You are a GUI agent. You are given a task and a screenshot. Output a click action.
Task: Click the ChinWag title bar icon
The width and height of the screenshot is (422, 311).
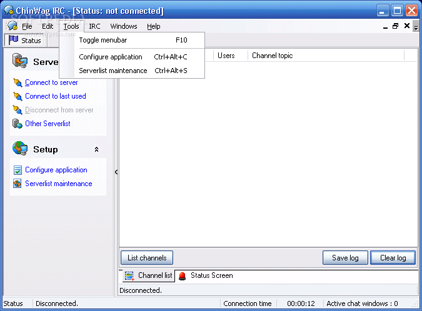coord(9,10)
